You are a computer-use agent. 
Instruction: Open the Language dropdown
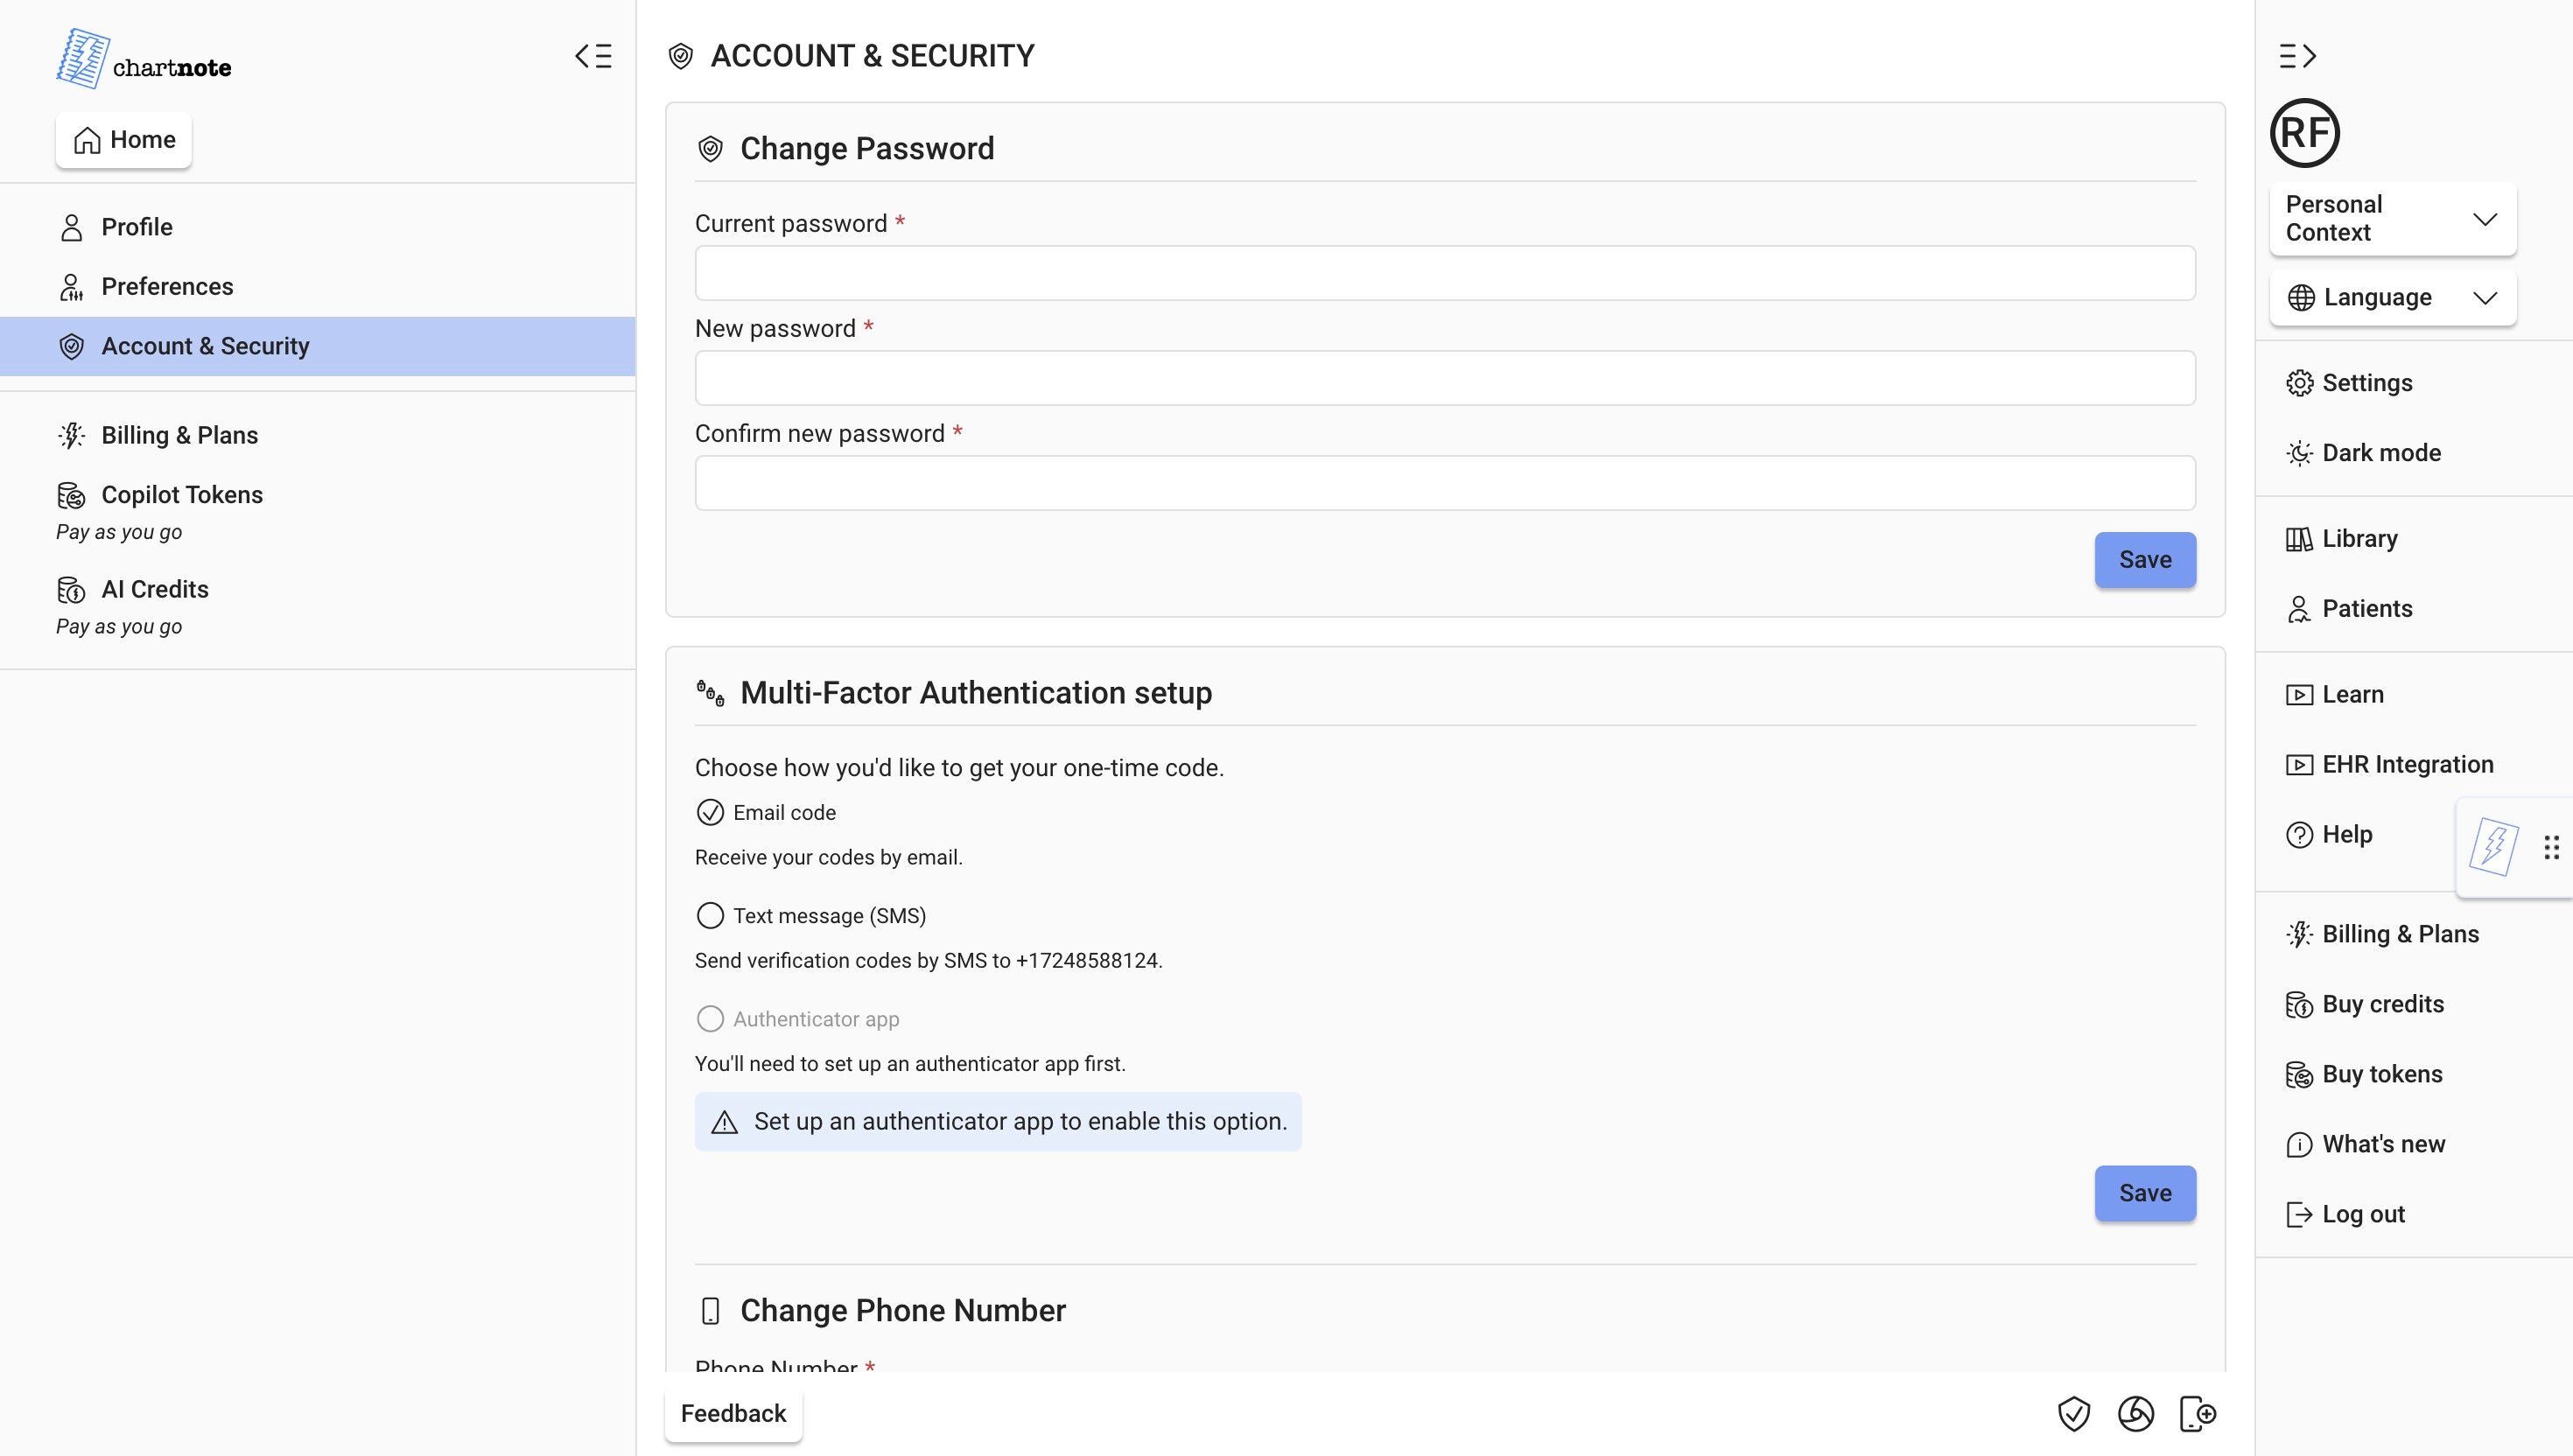tap(2392, 297)
